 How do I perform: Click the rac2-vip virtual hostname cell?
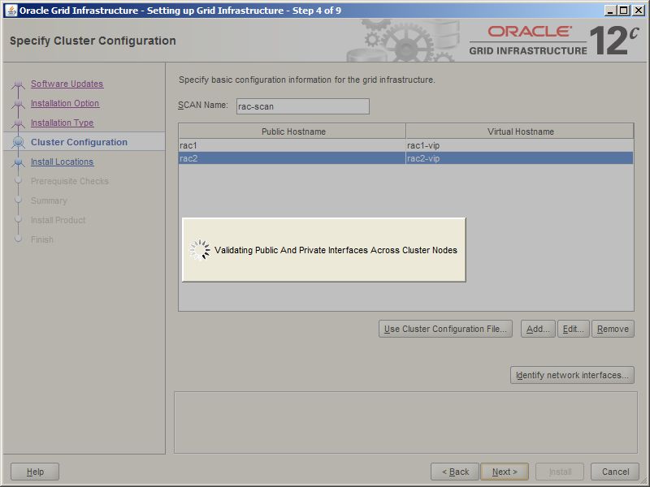tap(519, 158)
